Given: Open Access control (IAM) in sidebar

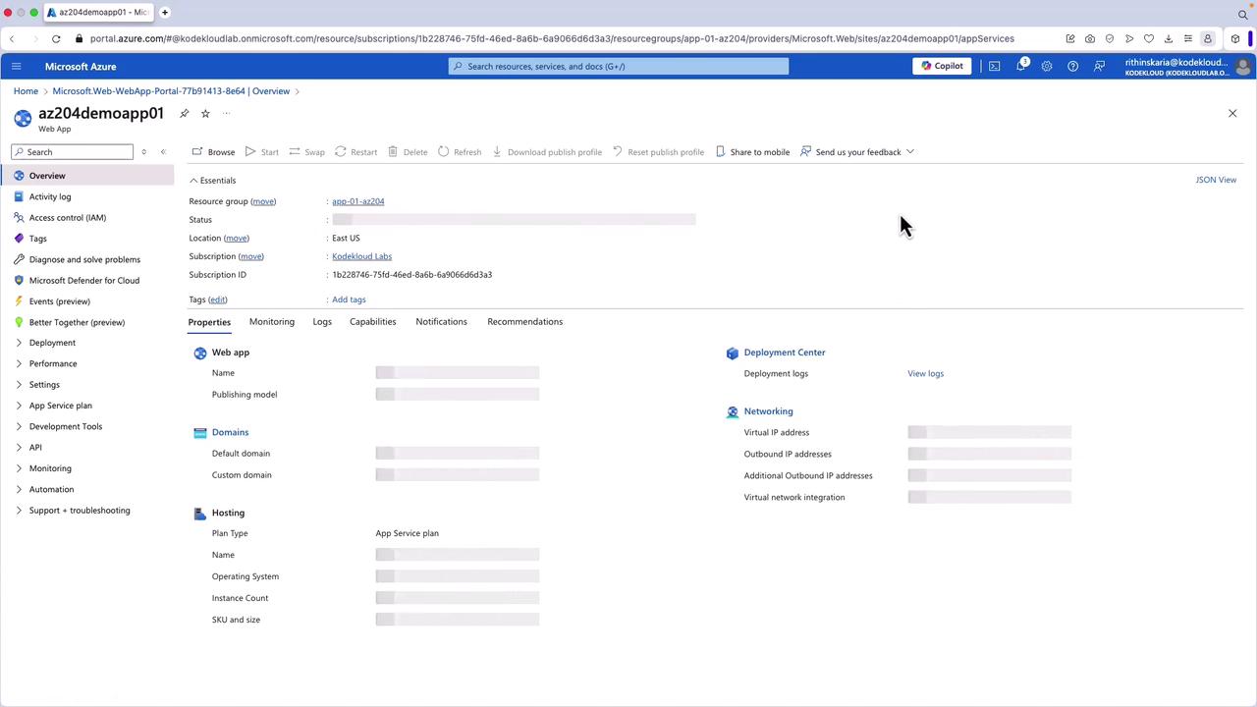Looking at the screenshot, I should 67,218.
